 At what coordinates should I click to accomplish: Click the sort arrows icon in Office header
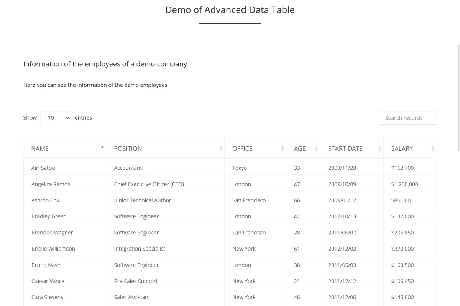click(x=283, y=148)
